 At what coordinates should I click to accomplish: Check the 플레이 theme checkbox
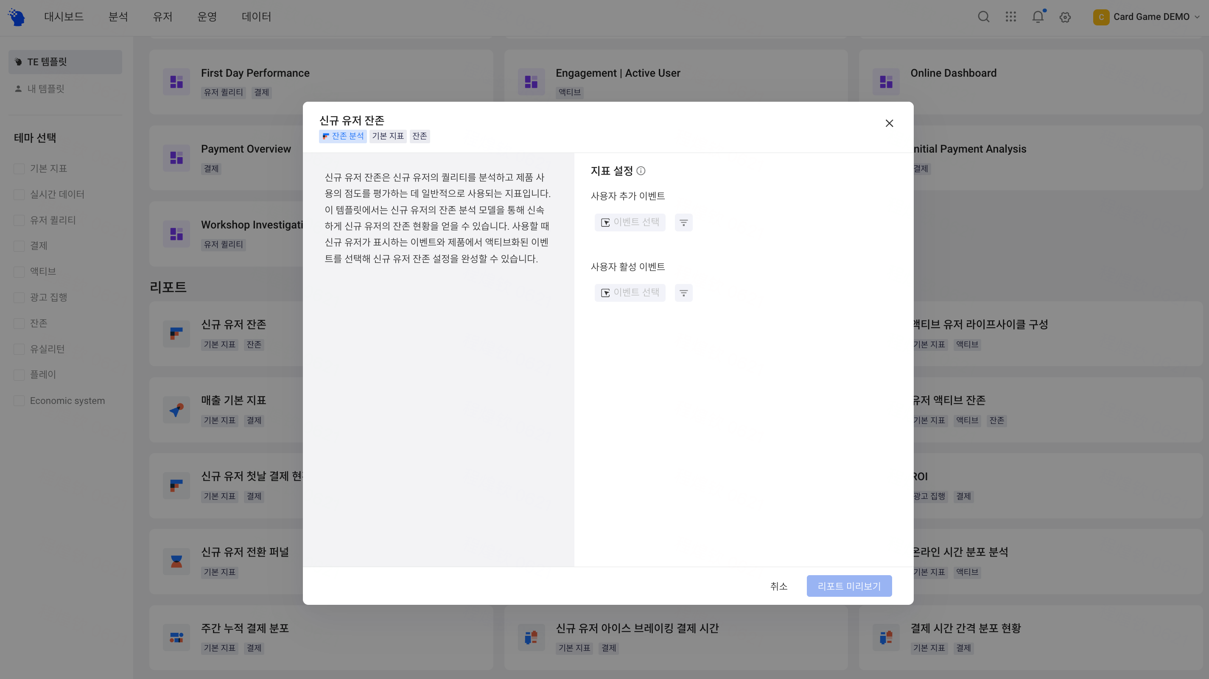pyautogui.click(x=19, y=375)
